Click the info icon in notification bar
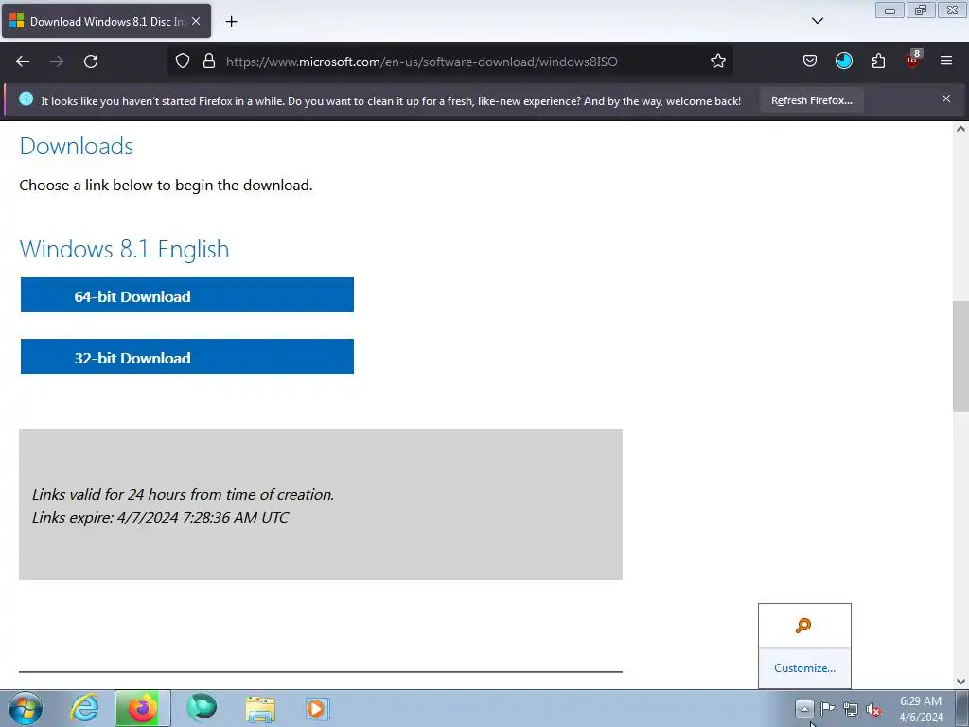The image size is (969, 727). click(26, 98)
